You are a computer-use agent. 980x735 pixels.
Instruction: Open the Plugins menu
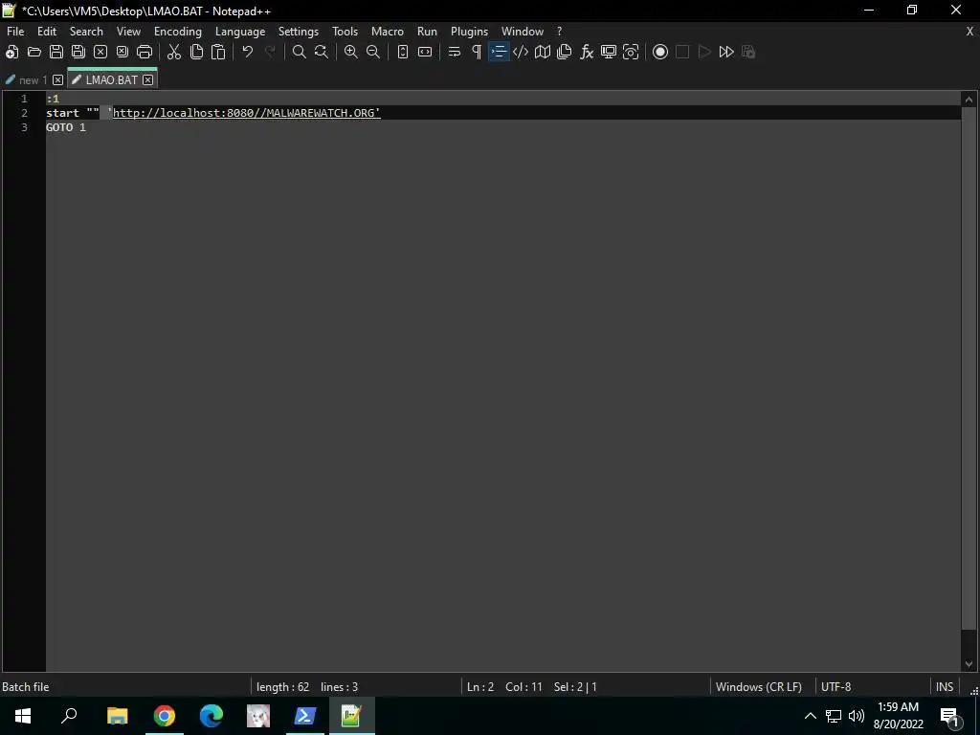pyautogui.click(x=469, y=32)
